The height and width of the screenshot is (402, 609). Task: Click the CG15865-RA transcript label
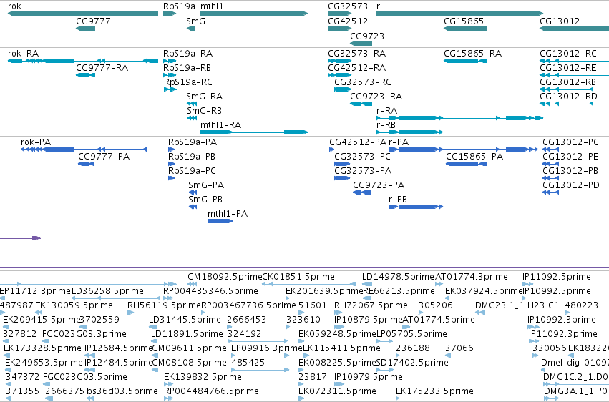[x=473, y=53]
